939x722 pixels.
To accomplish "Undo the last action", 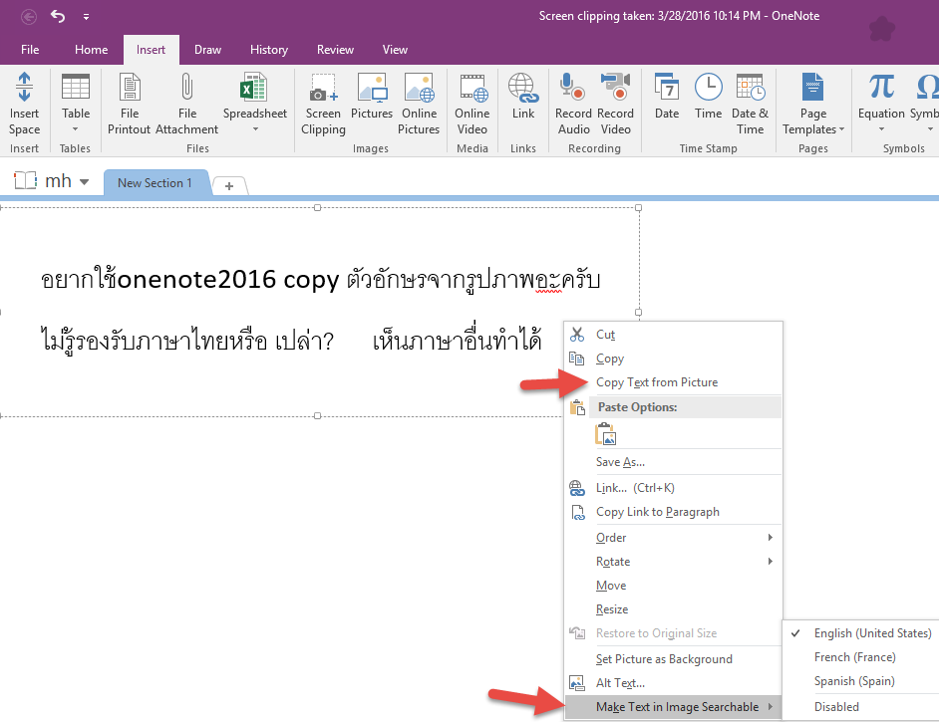I will [x=58, y=16].
